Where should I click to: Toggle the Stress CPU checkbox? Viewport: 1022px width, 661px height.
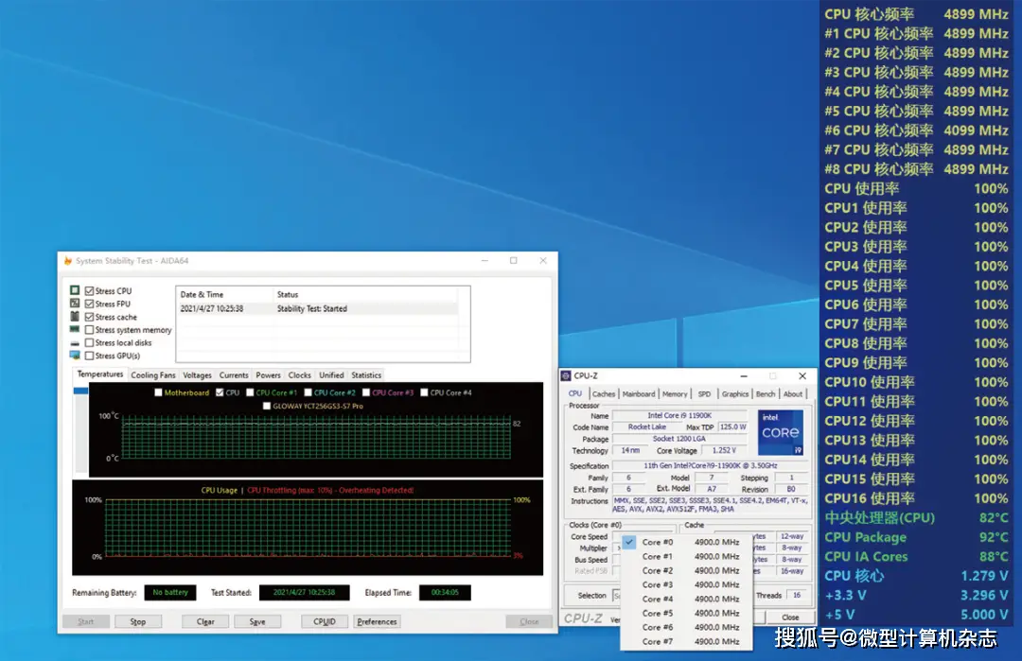point(89,291)
